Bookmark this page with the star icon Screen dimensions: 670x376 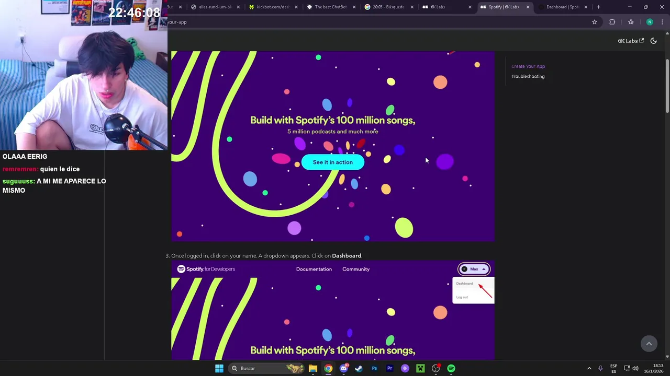click(595, 22)
